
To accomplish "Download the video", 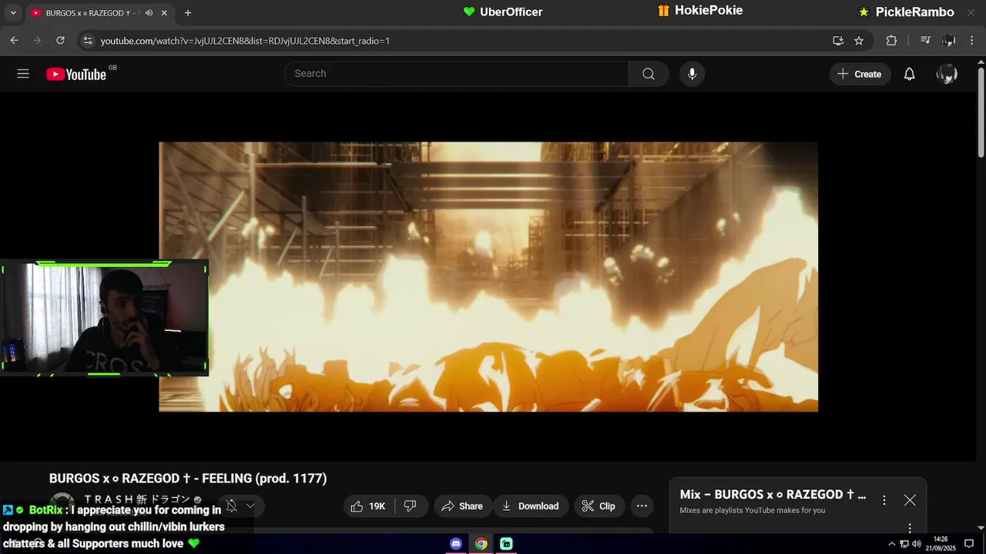I will 530,506.
